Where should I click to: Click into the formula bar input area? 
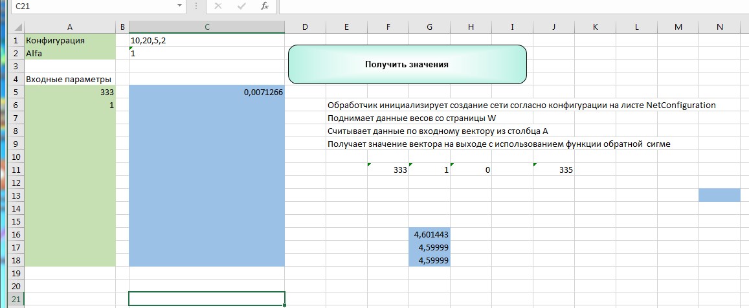pos(513,6)
